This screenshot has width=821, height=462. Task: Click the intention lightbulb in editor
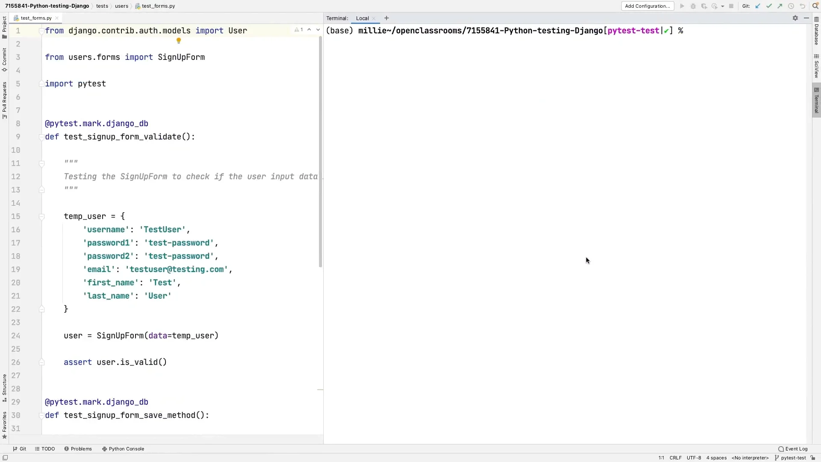click(x=179, y=41)
